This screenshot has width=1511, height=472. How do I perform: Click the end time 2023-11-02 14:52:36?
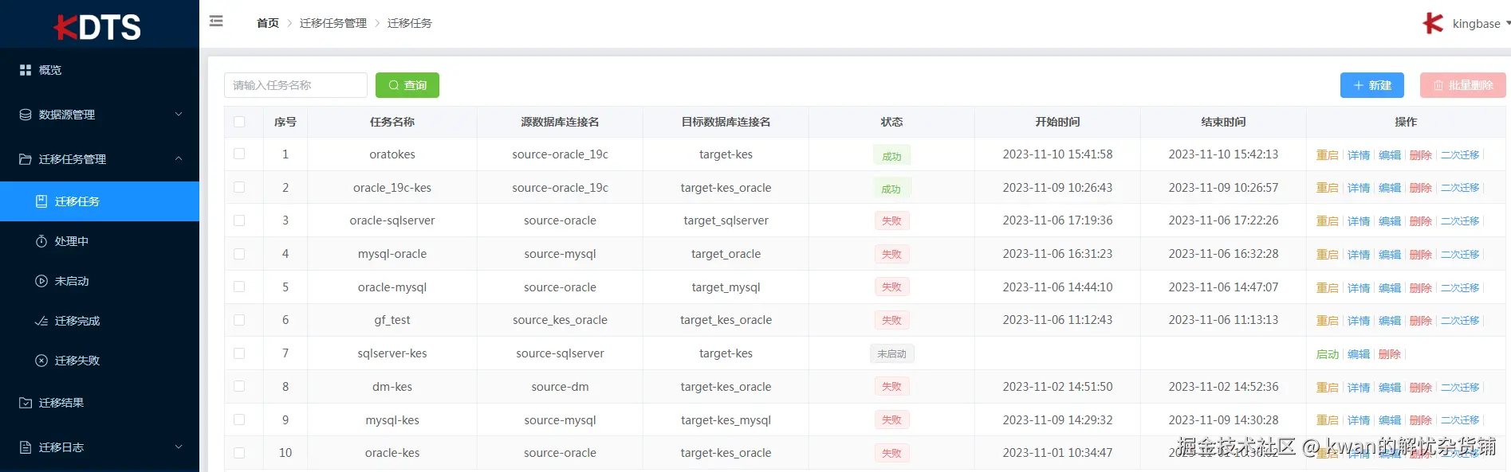click(x=1223, y=387)
